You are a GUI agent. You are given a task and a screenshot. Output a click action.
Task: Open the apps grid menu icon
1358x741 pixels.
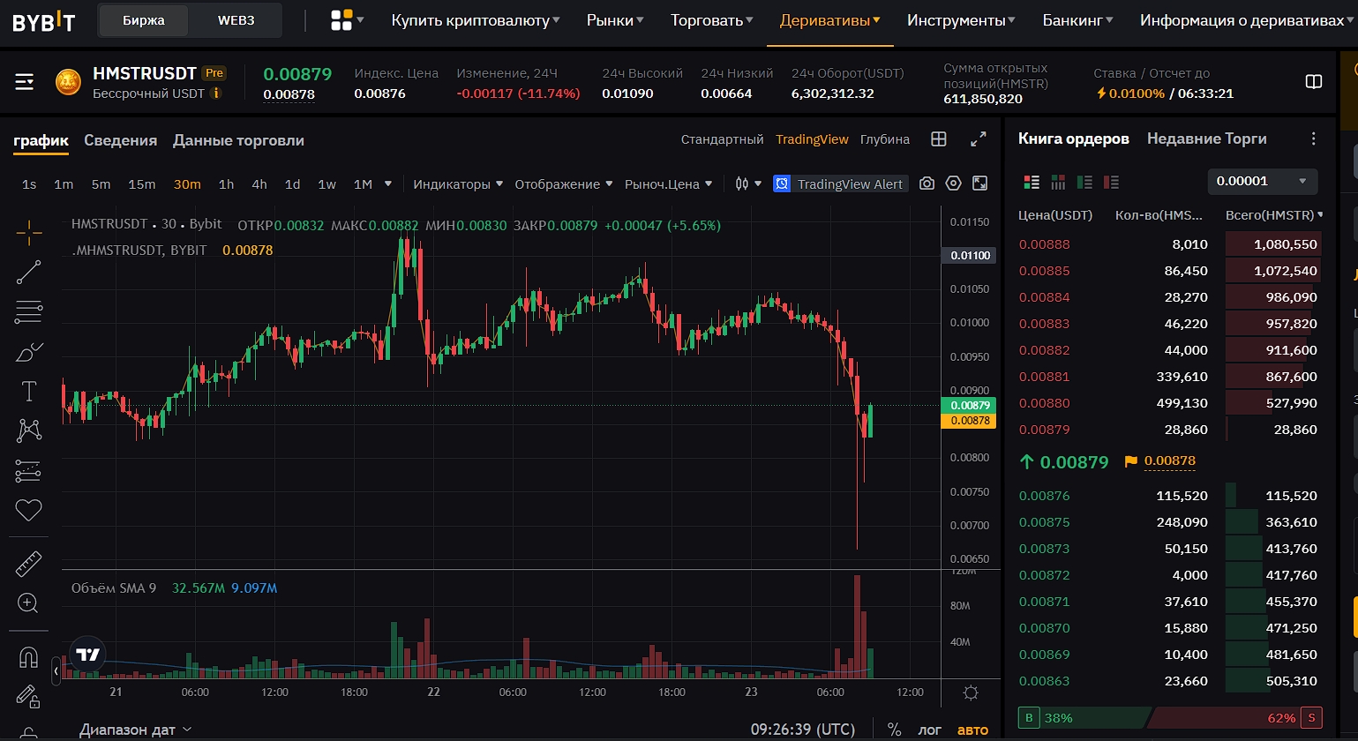tap(341, 20)
